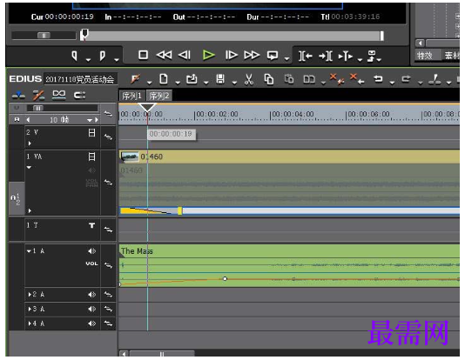Image resolution: width=465 pixels, height=360 pixels.
Task: Switch to 序列2 tab
Action: 159,96
